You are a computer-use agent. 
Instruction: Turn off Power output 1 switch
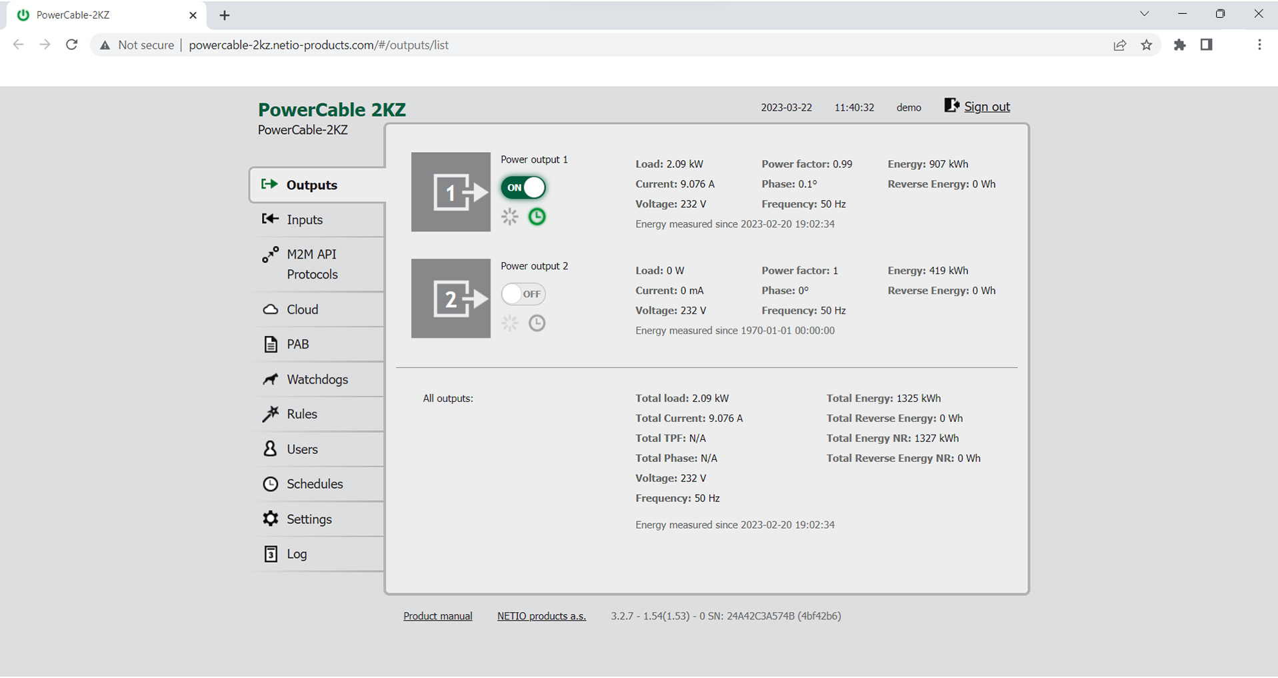coord(523,188)
